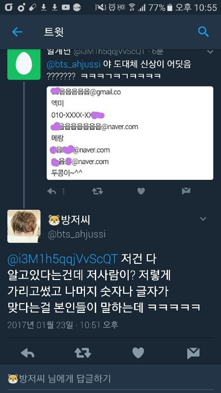The height and width of the screenshot is (393, 221).
Task: Tap the reply field for 방저씨
Action: click(x=110, y=378)
